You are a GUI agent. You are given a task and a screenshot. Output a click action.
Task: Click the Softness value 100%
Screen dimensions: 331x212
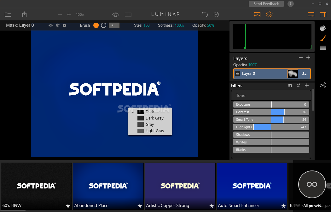pyautogui.click(x=179, y=25)
